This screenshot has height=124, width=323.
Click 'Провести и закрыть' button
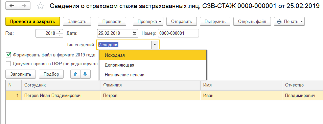(33, 22)
